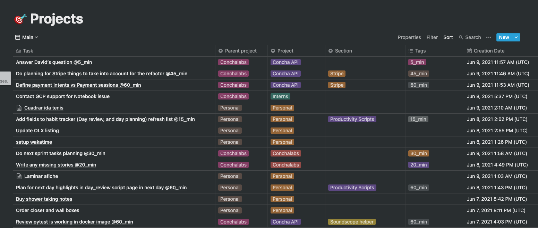Click Concha API tag in Answer David's row
538x228 pixels.
point(286,62)
